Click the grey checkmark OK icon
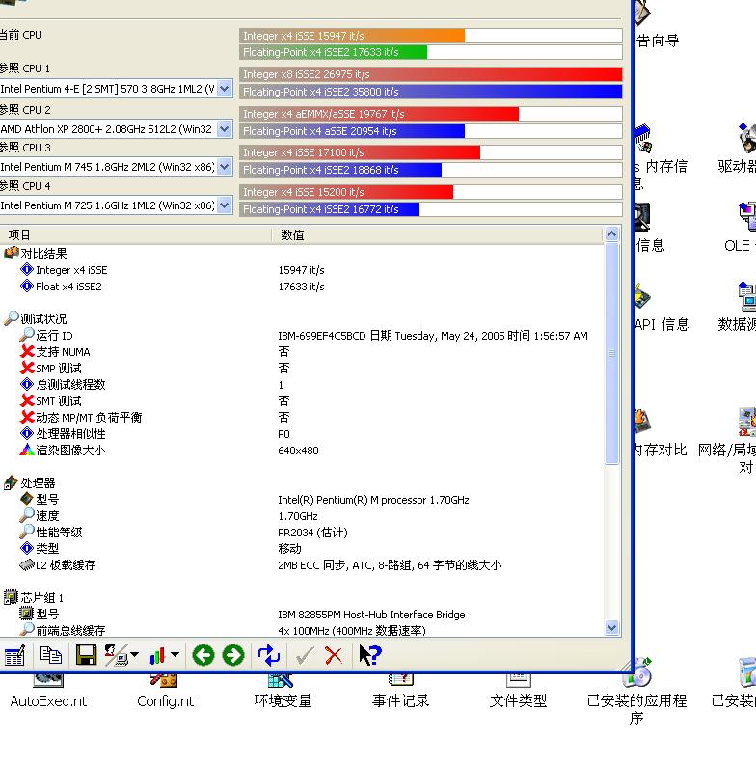756x767 pixels. [305, 655]
